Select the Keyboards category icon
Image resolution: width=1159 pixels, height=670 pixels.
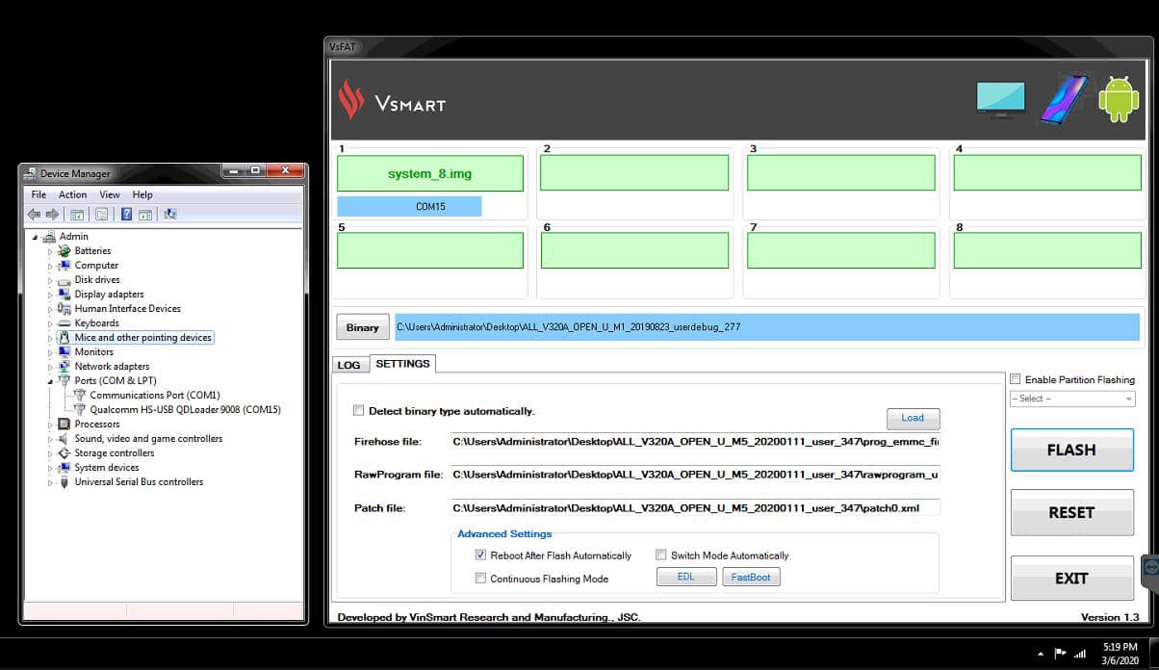pyautogui.click(x=64, y=323)
